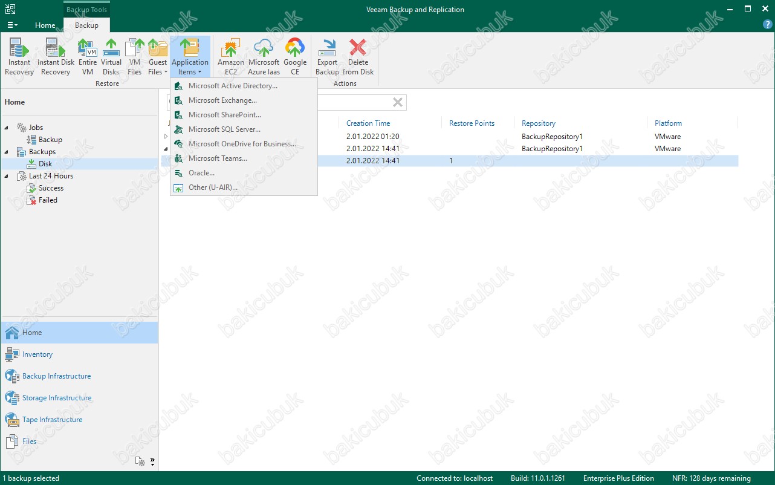Screen dimensions: 775x485
Task: Open the Files navigation pane
Action: click(79, 441)
